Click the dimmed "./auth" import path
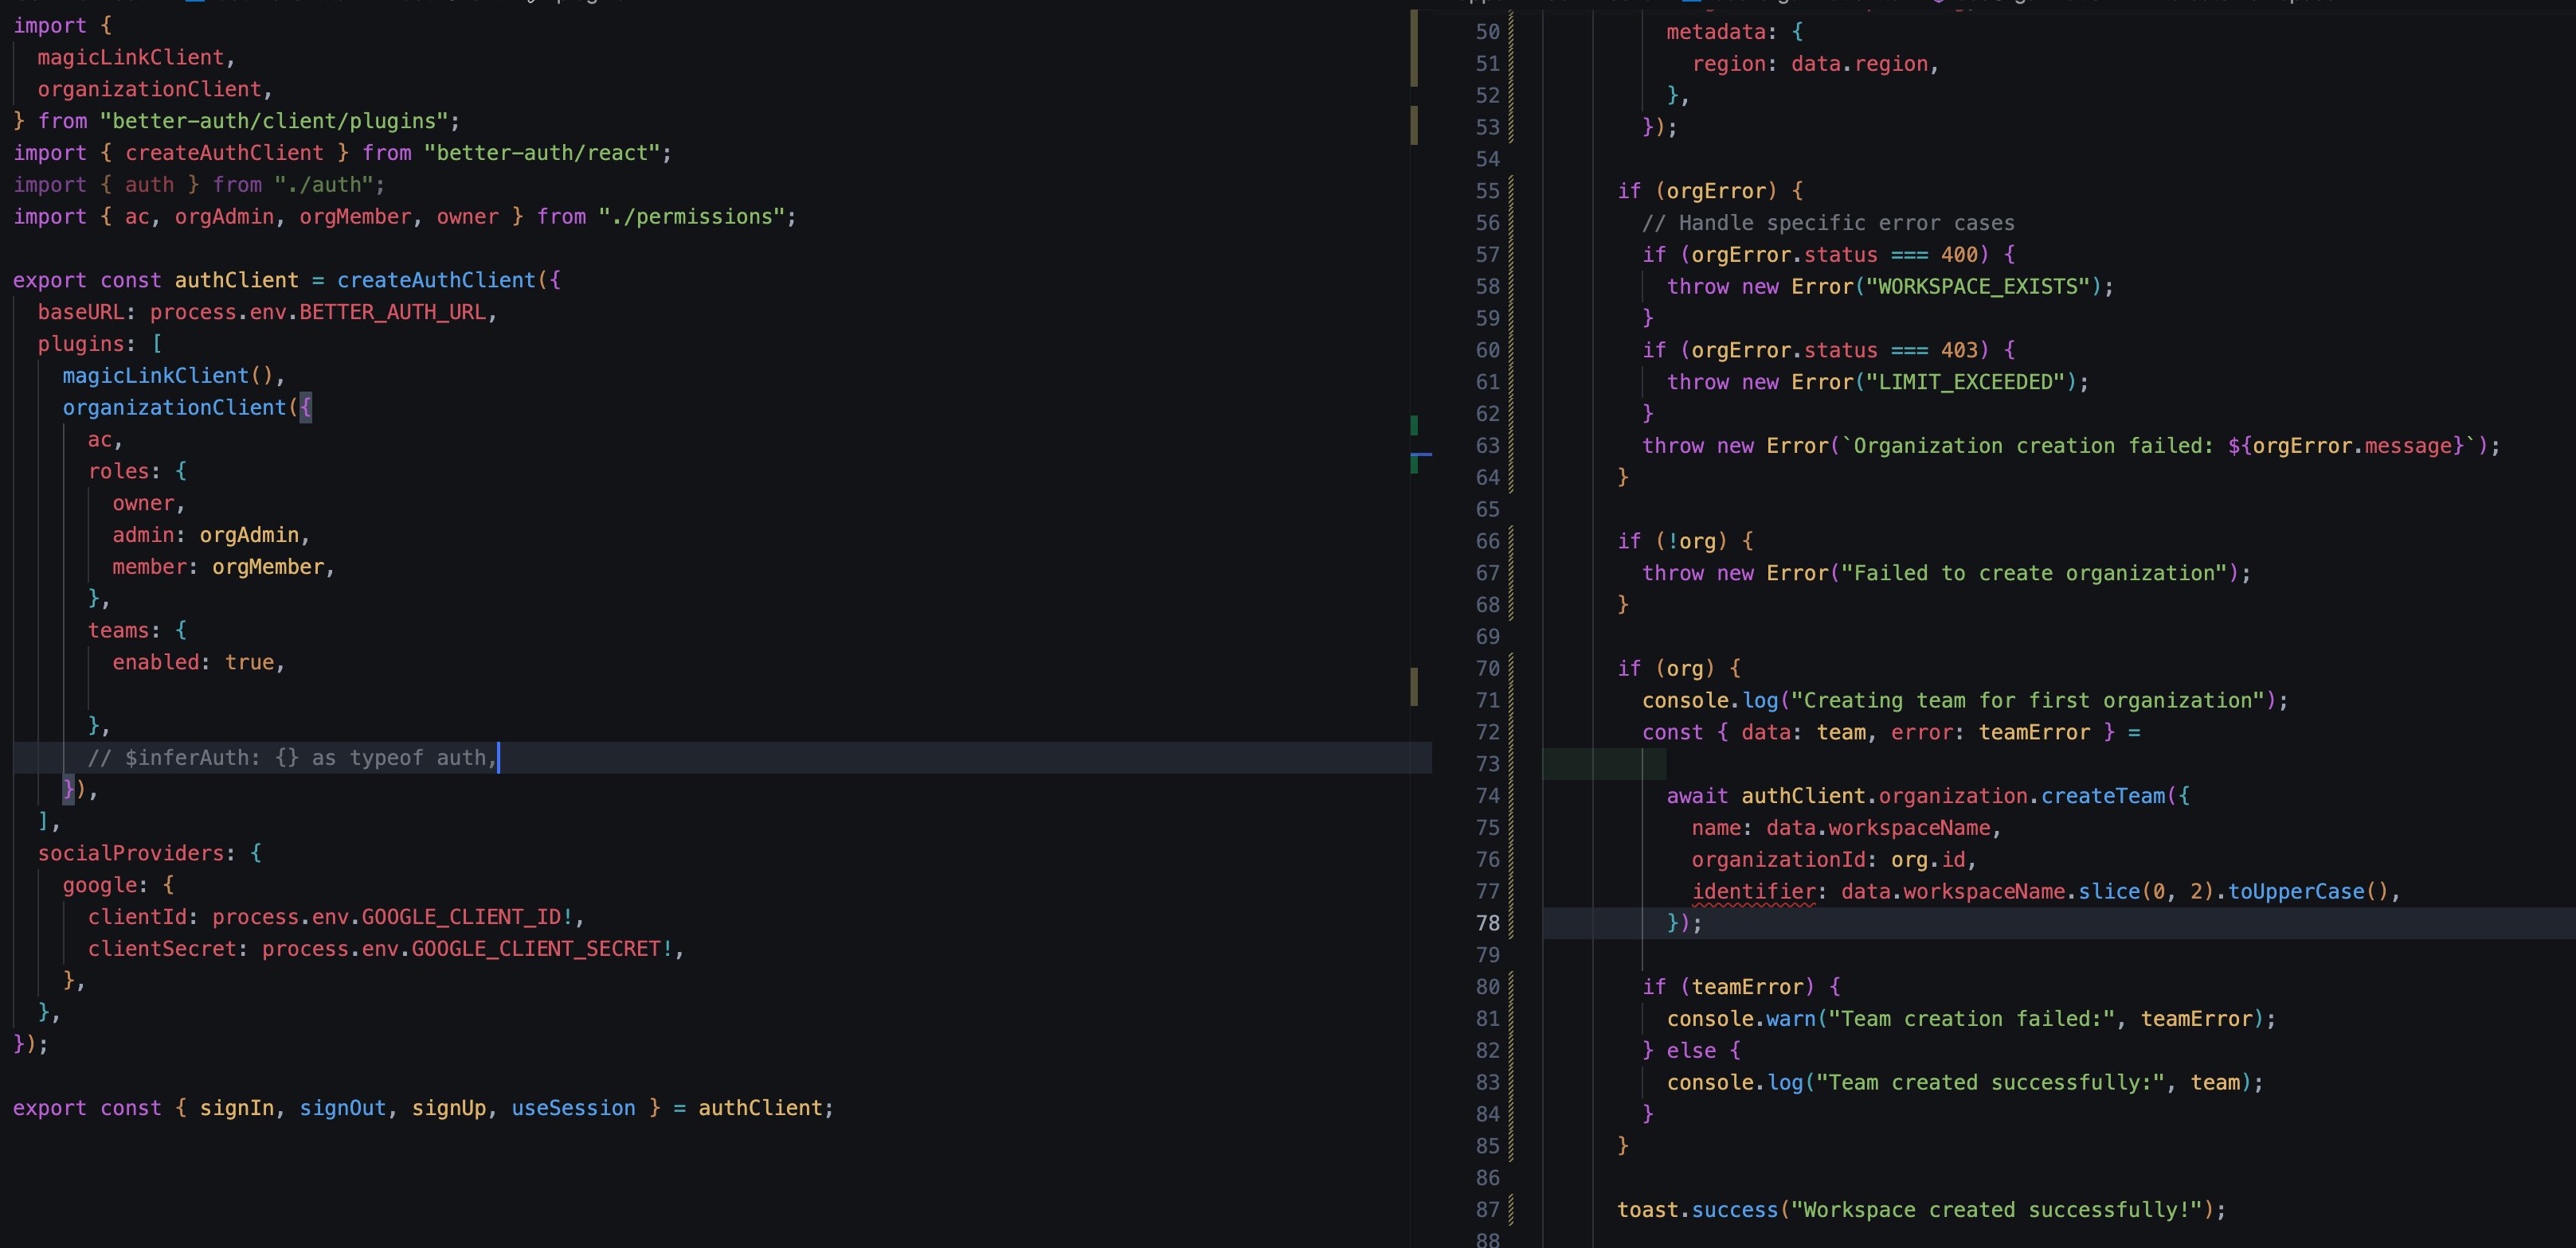Image resolution: width=2576 pixels, height=1248 pixels. click(324, 185)
